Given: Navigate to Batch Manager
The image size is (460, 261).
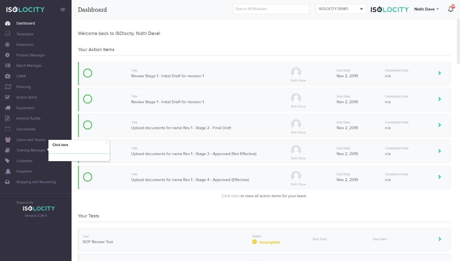Looking at the screenshot, I should [29, 66].
